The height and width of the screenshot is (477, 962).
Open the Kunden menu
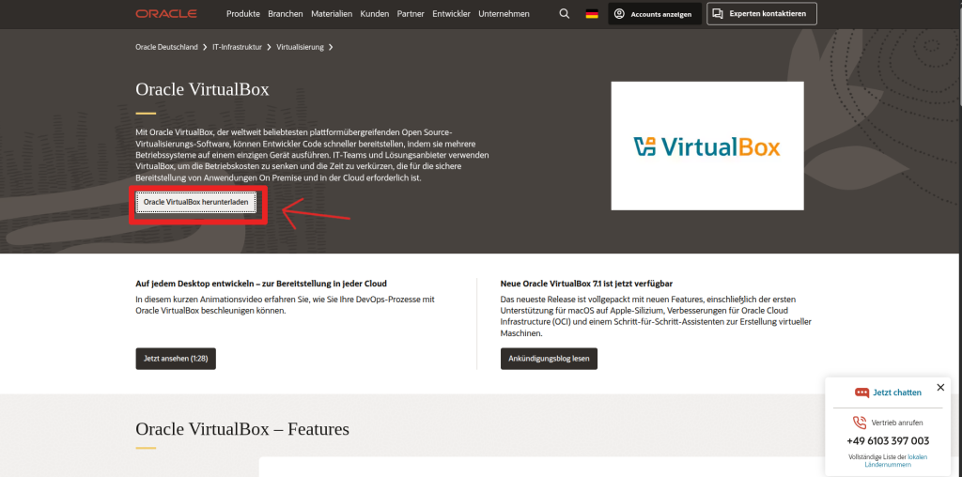375,13
